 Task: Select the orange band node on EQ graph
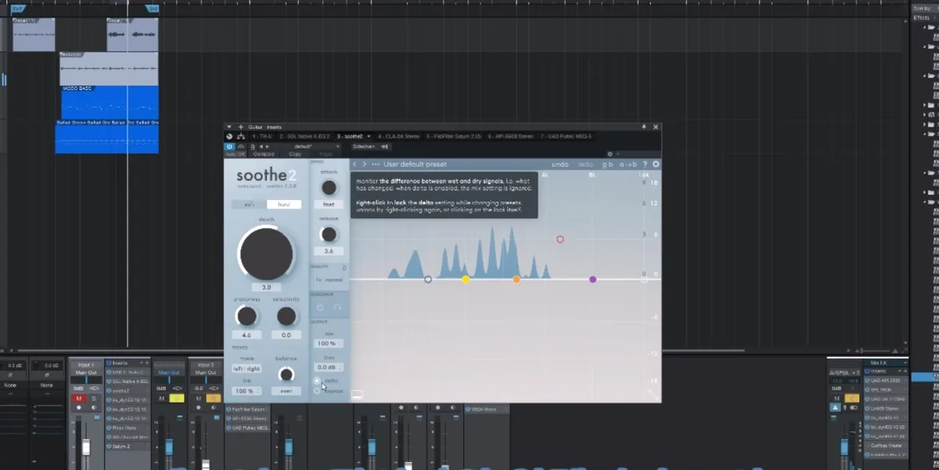click(516, 279)
